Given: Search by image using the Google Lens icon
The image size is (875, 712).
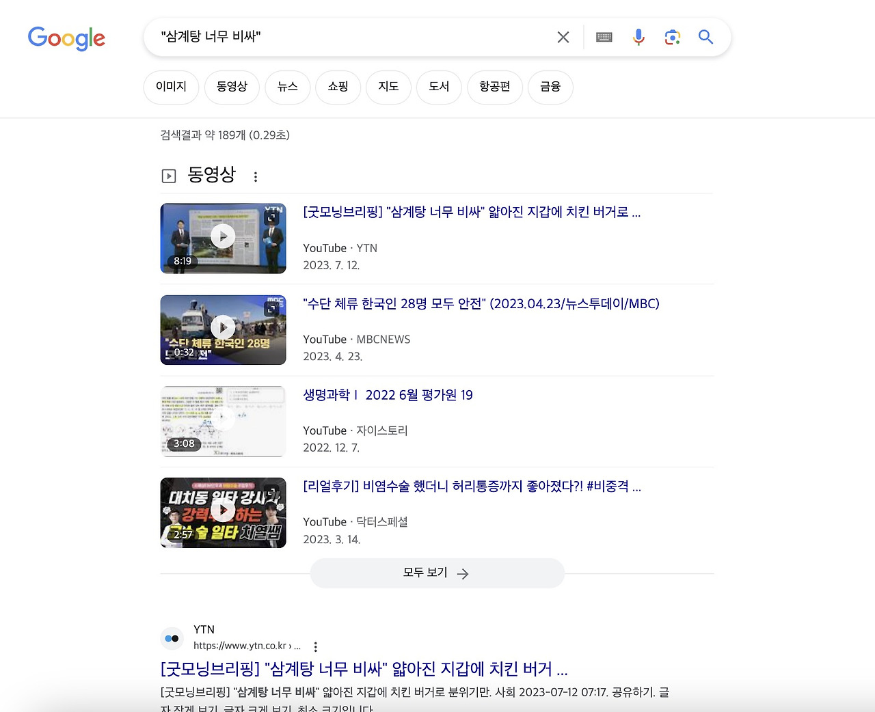Looking at the screenshot, I should [672, 37].
